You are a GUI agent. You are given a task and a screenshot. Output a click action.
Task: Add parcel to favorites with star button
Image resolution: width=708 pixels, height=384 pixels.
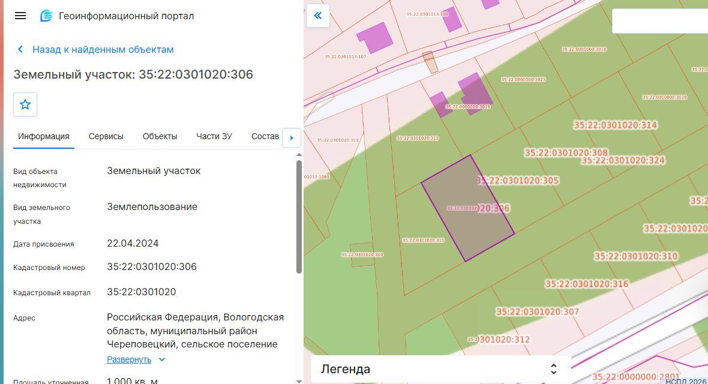(25, 104)
